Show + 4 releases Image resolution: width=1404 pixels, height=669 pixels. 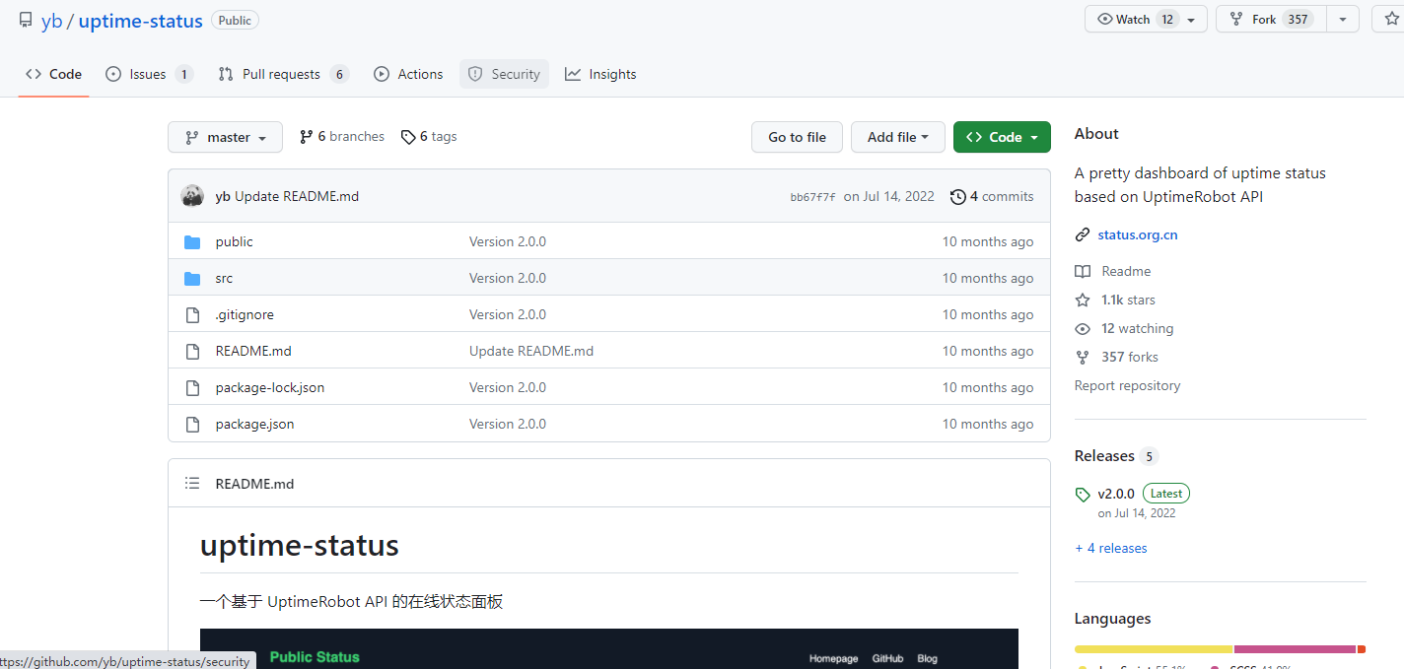coord(1111,548)
